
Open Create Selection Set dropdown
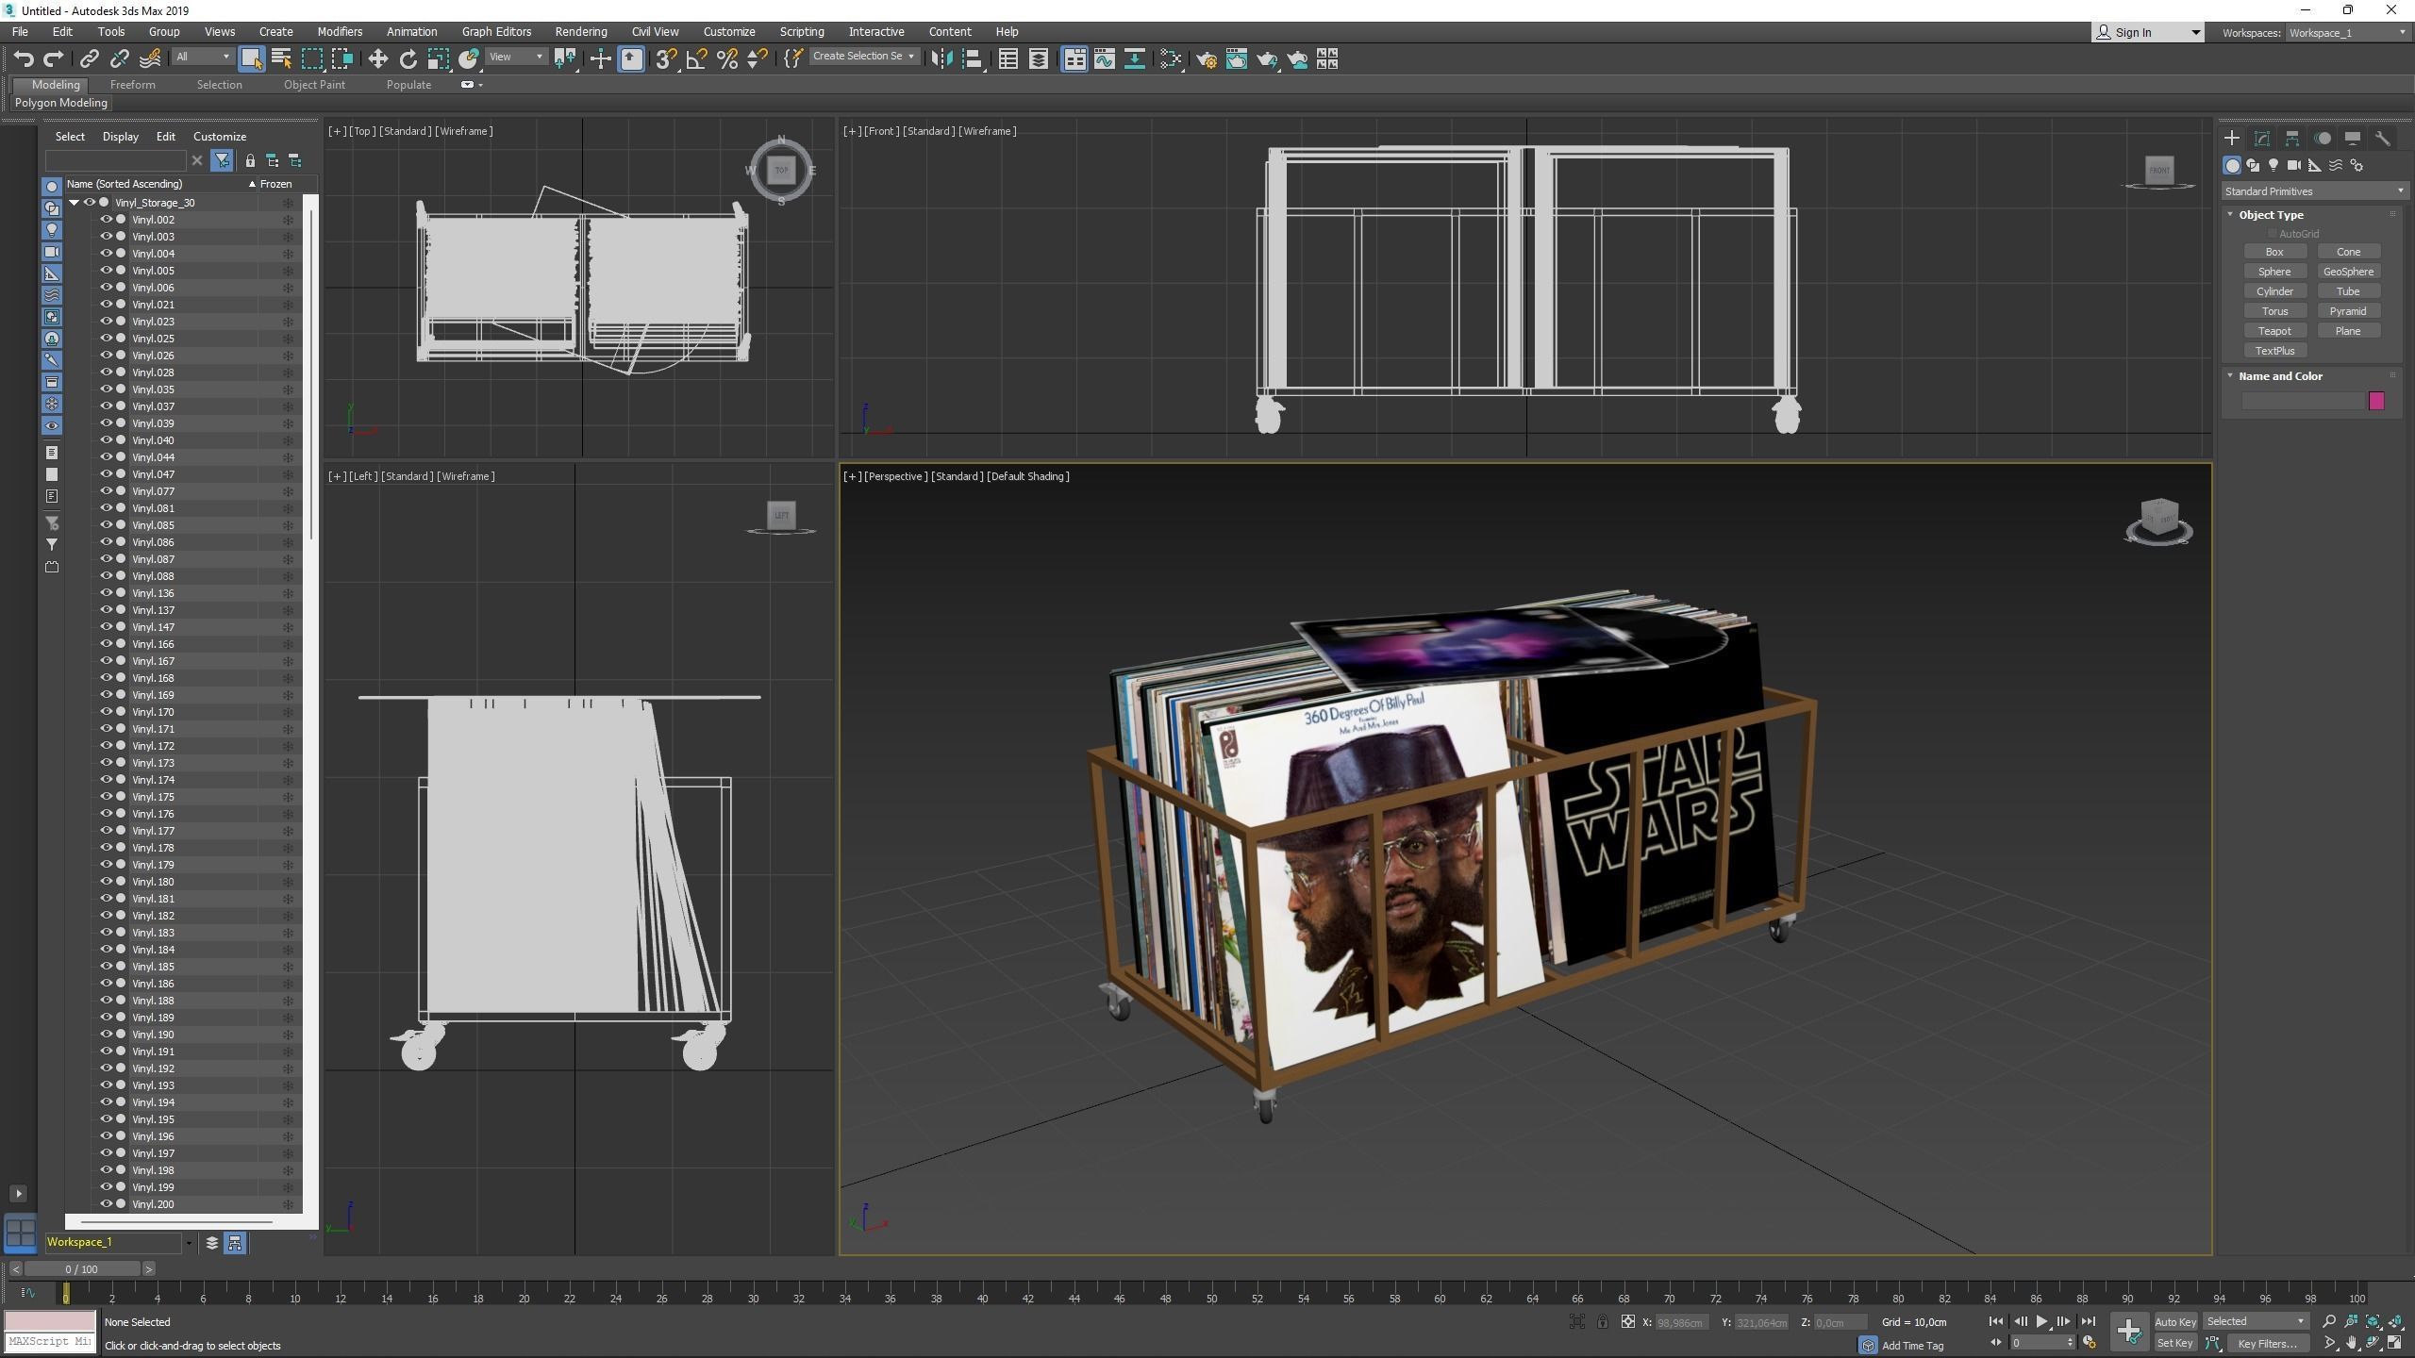[863, 57]
